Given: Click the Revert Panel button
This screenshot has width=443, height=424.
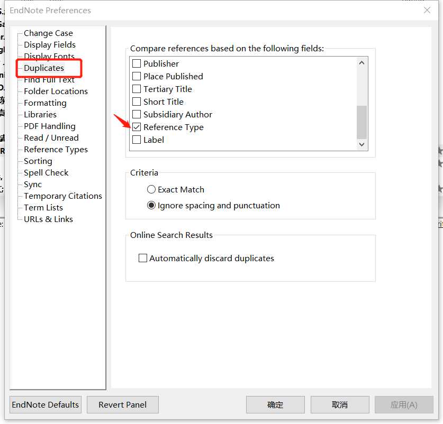Looking at the screenshot, I should pos(123,405).
